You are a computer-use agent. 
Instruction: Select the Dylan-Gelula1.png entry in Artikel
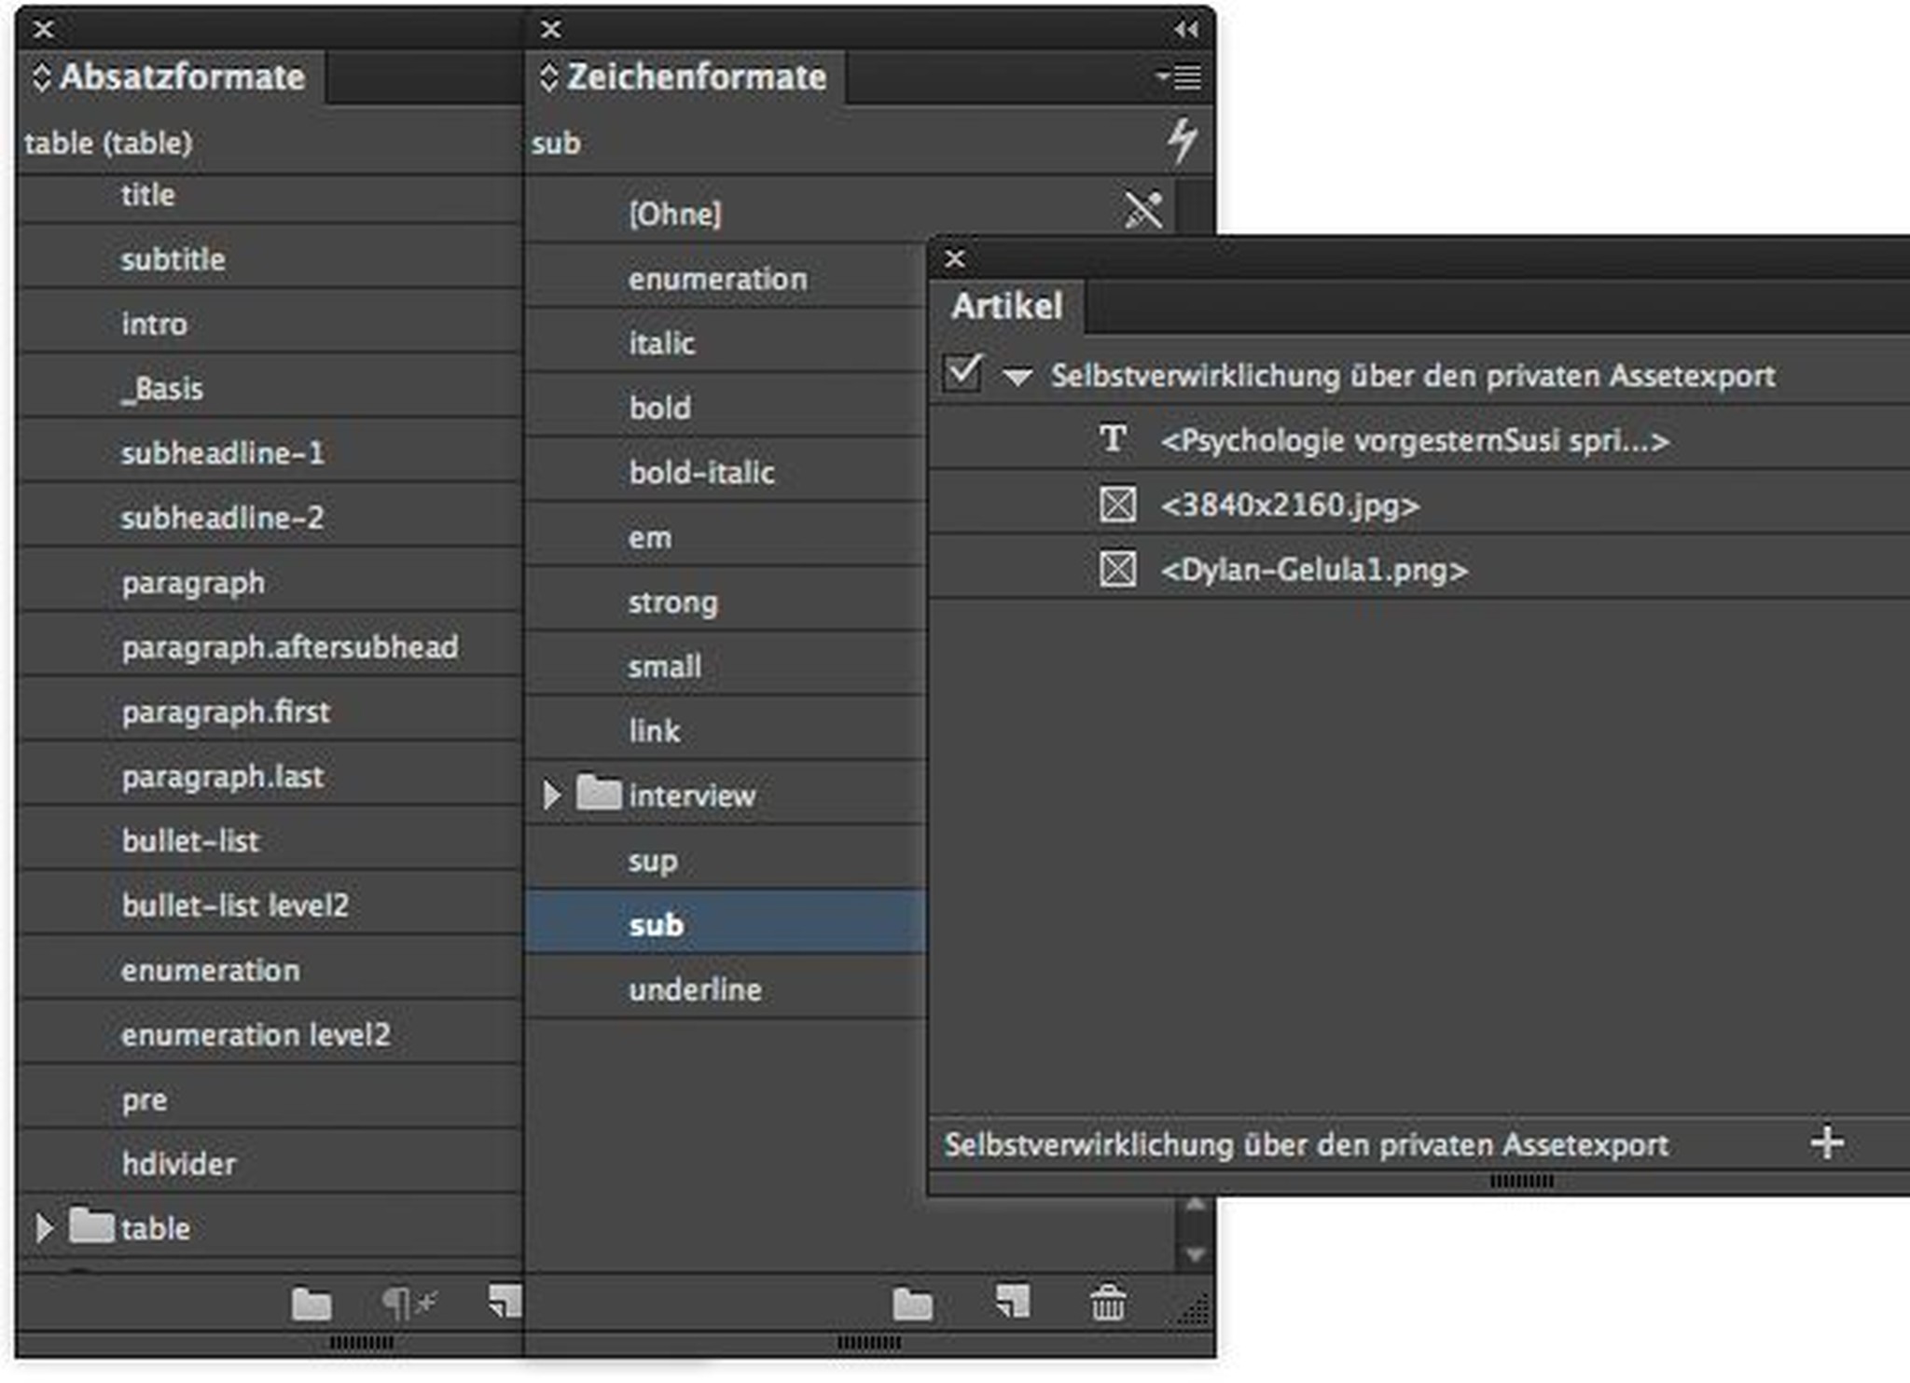[1312, 571]
